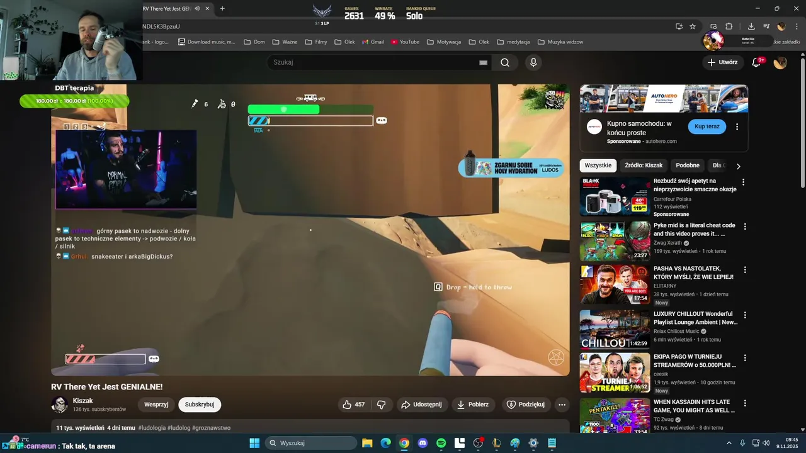Click the install app icon in address bar
The height and width of the screenshot is (453, 806).
(x=679, y=26)
